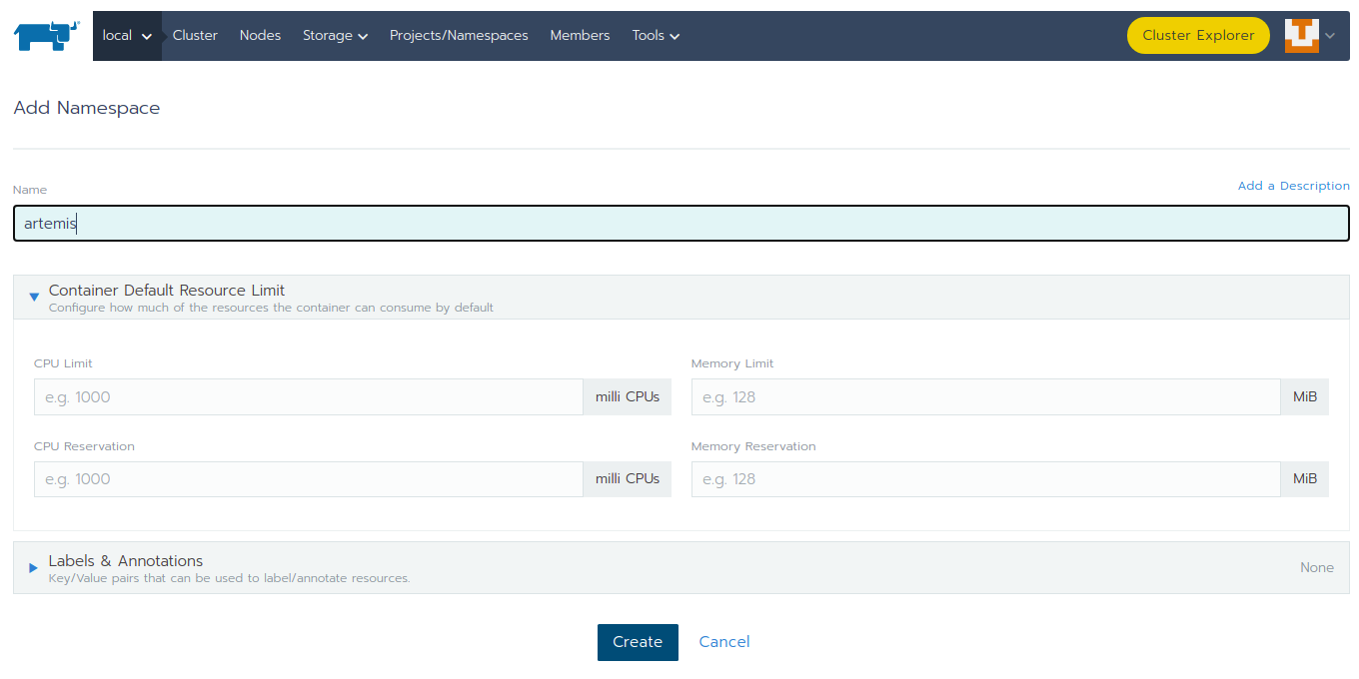
Task: Click the Memory Reservation input field
Action: click(984, 478)
